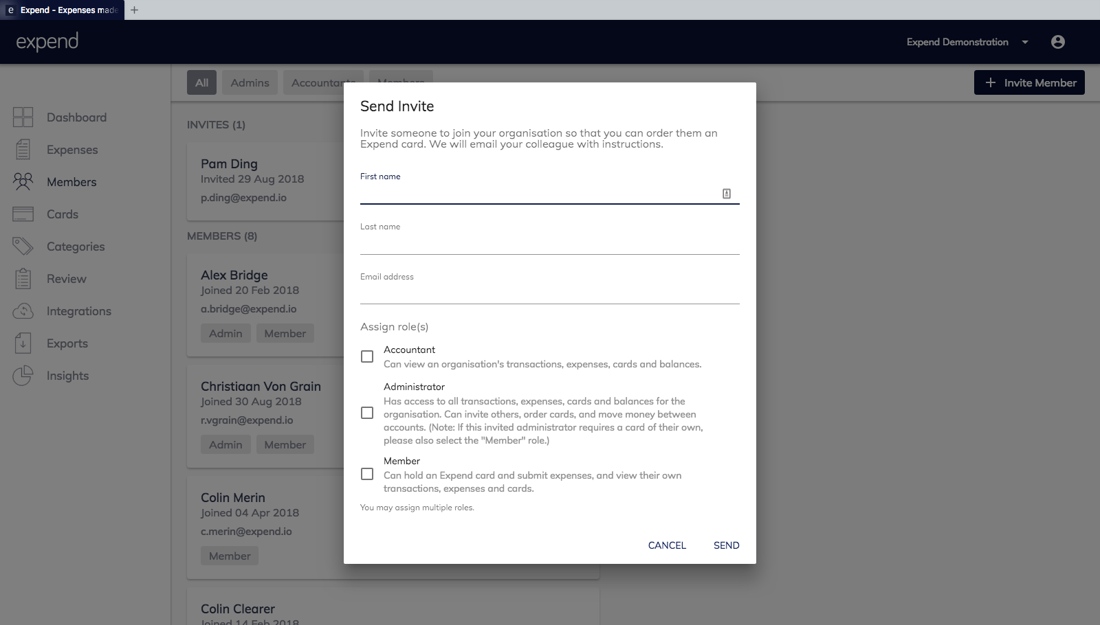Image resolution: width=1100 pixels, height=625 pixels.
Task: Click the MEMBERS (8) section heading
Action: click(222, 236)
